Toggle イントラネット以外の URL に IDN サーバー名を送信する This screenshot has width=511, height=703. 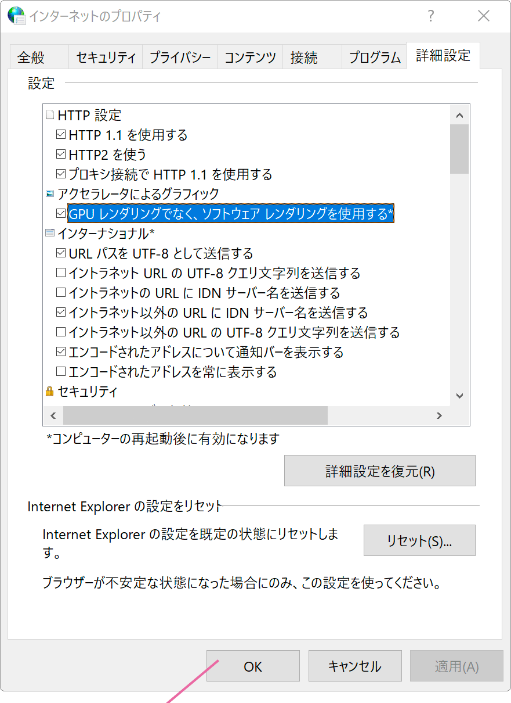[x=61, y=312]
